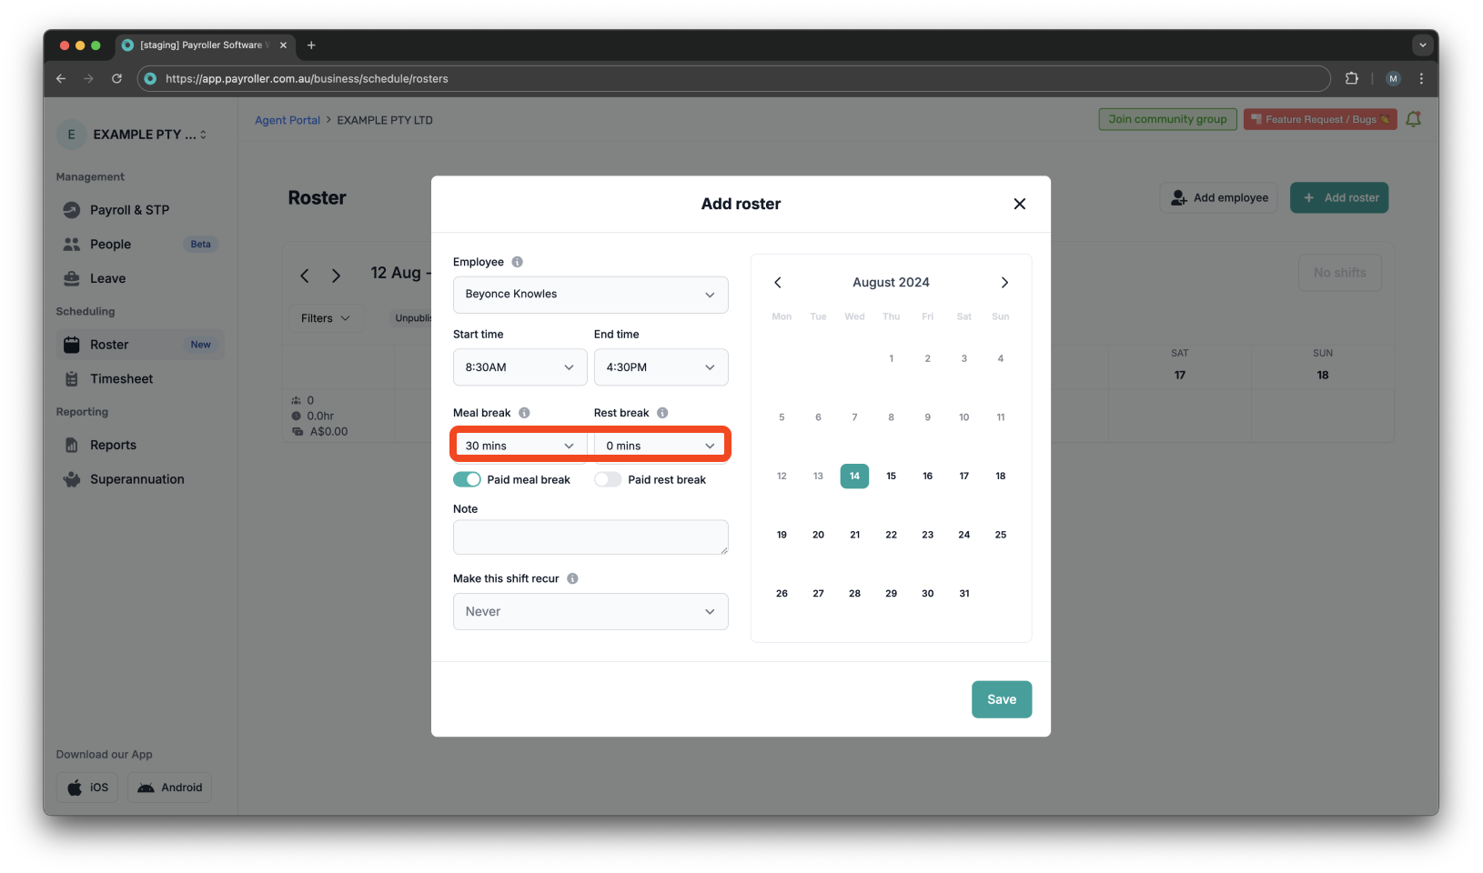Open Timesheet in sidebar

click(x=139, y=379)
